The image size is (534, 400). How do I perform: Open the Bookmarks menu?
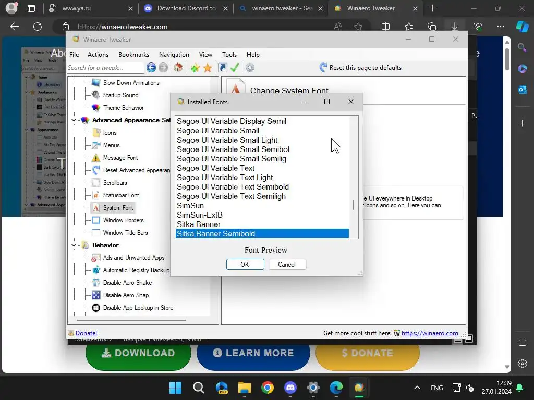[133, 54]
